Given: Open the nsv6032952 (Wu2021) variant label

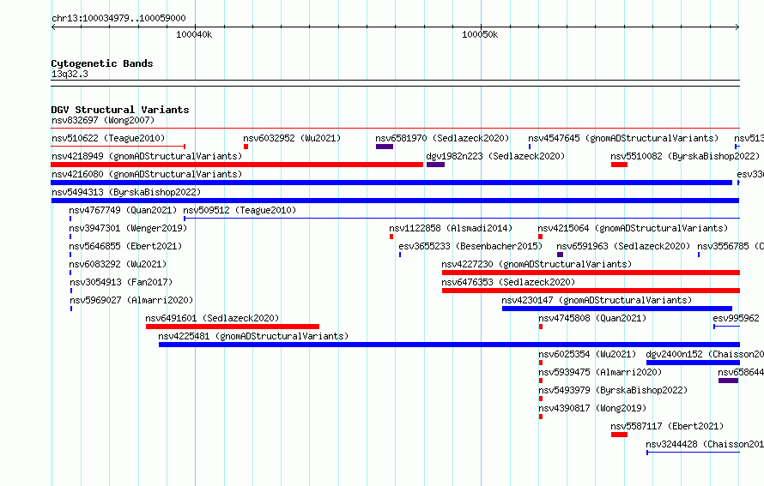Looking at the screenshot, I should [292, 138].
